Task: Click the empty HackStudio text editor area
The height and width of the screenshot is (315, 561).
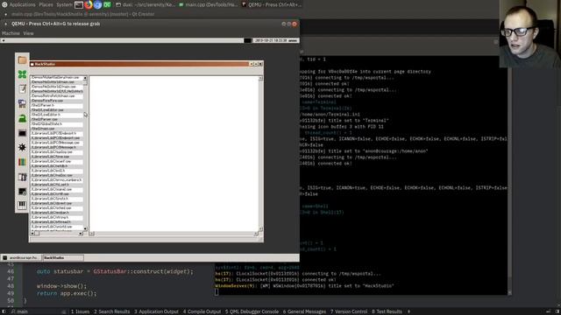Action: click(174, 154)
